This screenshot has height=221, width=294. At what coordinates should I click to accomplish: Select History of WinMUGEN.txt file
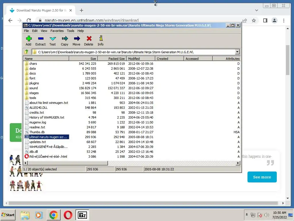pyautogui.click(x=131, y=117)
